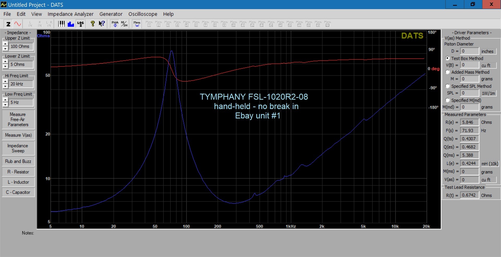Select the Mem 6 memory slot icon

[x=196, y=24]
